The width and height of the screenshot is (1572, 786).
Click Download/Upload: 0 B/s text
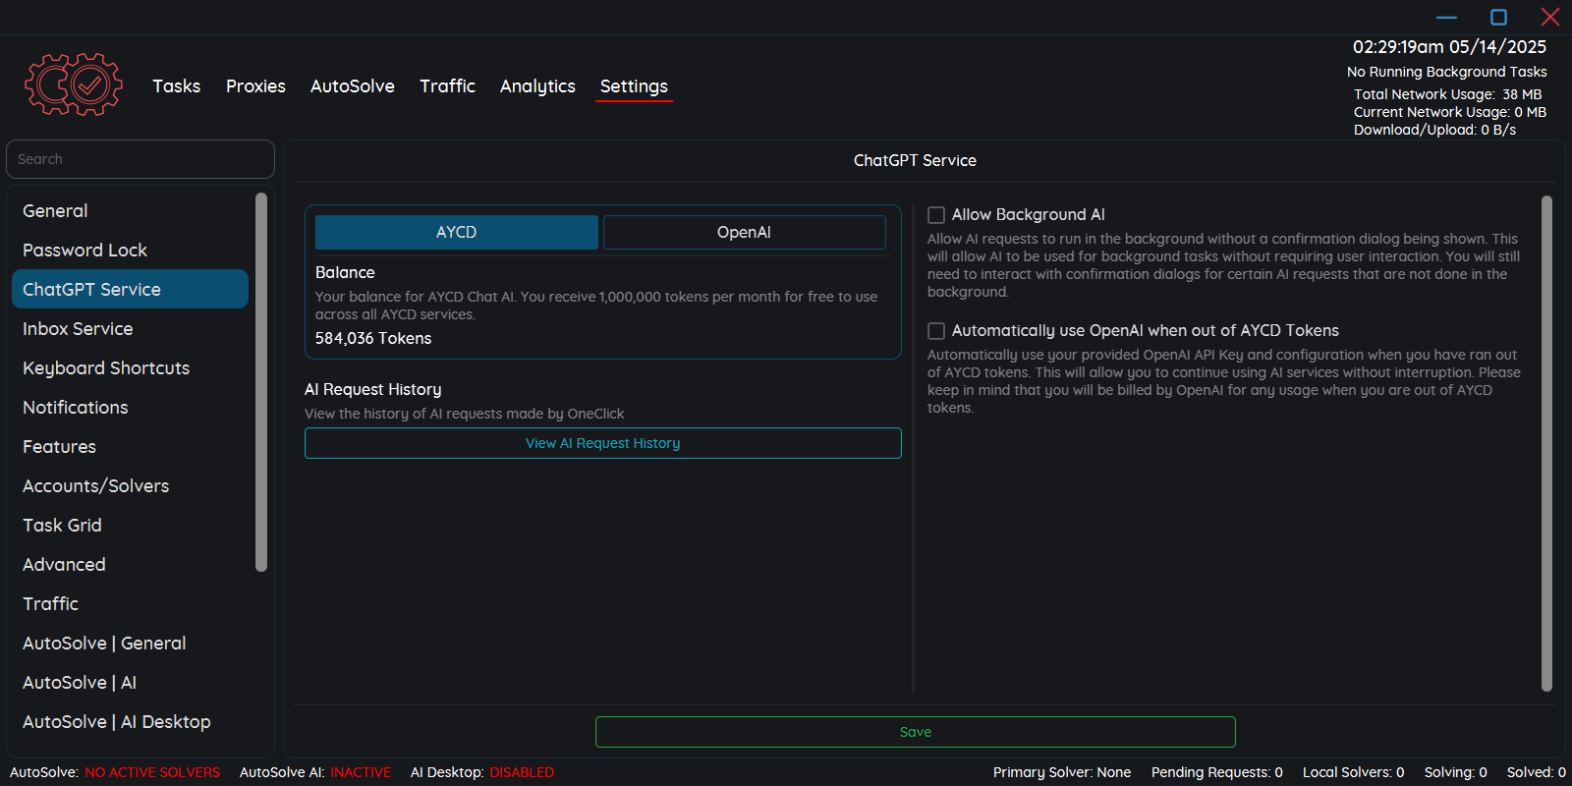tap(1434, 130)
